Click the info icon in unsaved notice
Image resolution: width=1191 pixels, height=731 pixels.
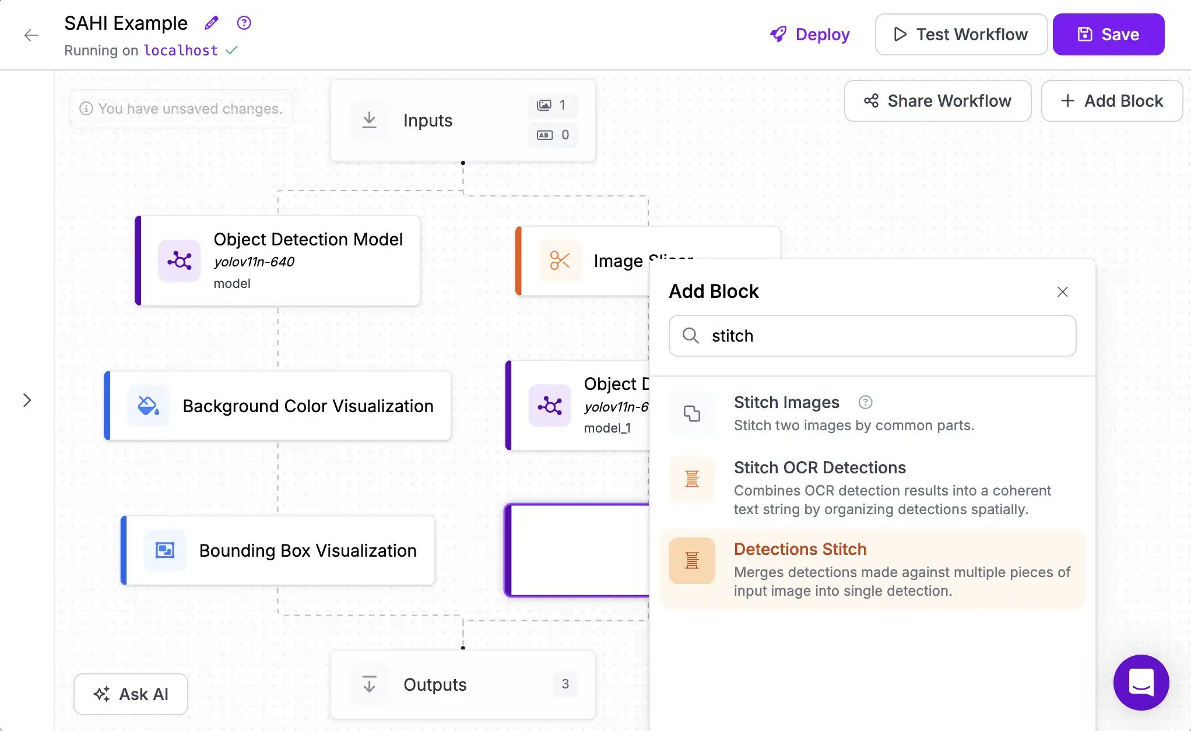(86, 109)
